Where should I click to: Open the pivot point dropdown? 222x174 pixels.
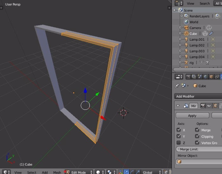click(111, 172)
